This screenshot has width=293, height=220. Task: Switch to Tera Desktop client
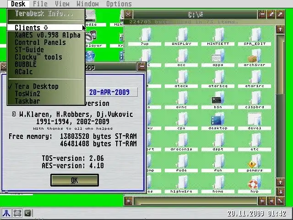(46, 86)
